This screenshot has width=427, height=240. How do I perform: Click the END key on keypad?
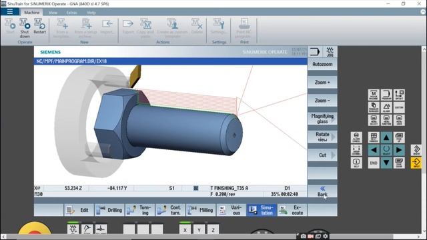pyautogui.click(x=374, y=163)
